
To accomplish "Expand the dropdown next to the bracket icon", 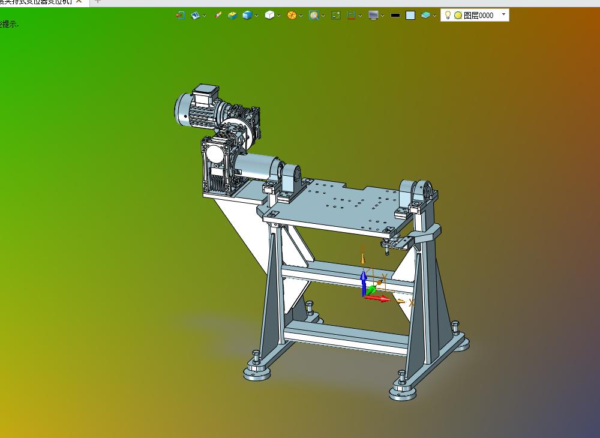I will [360, 16].
